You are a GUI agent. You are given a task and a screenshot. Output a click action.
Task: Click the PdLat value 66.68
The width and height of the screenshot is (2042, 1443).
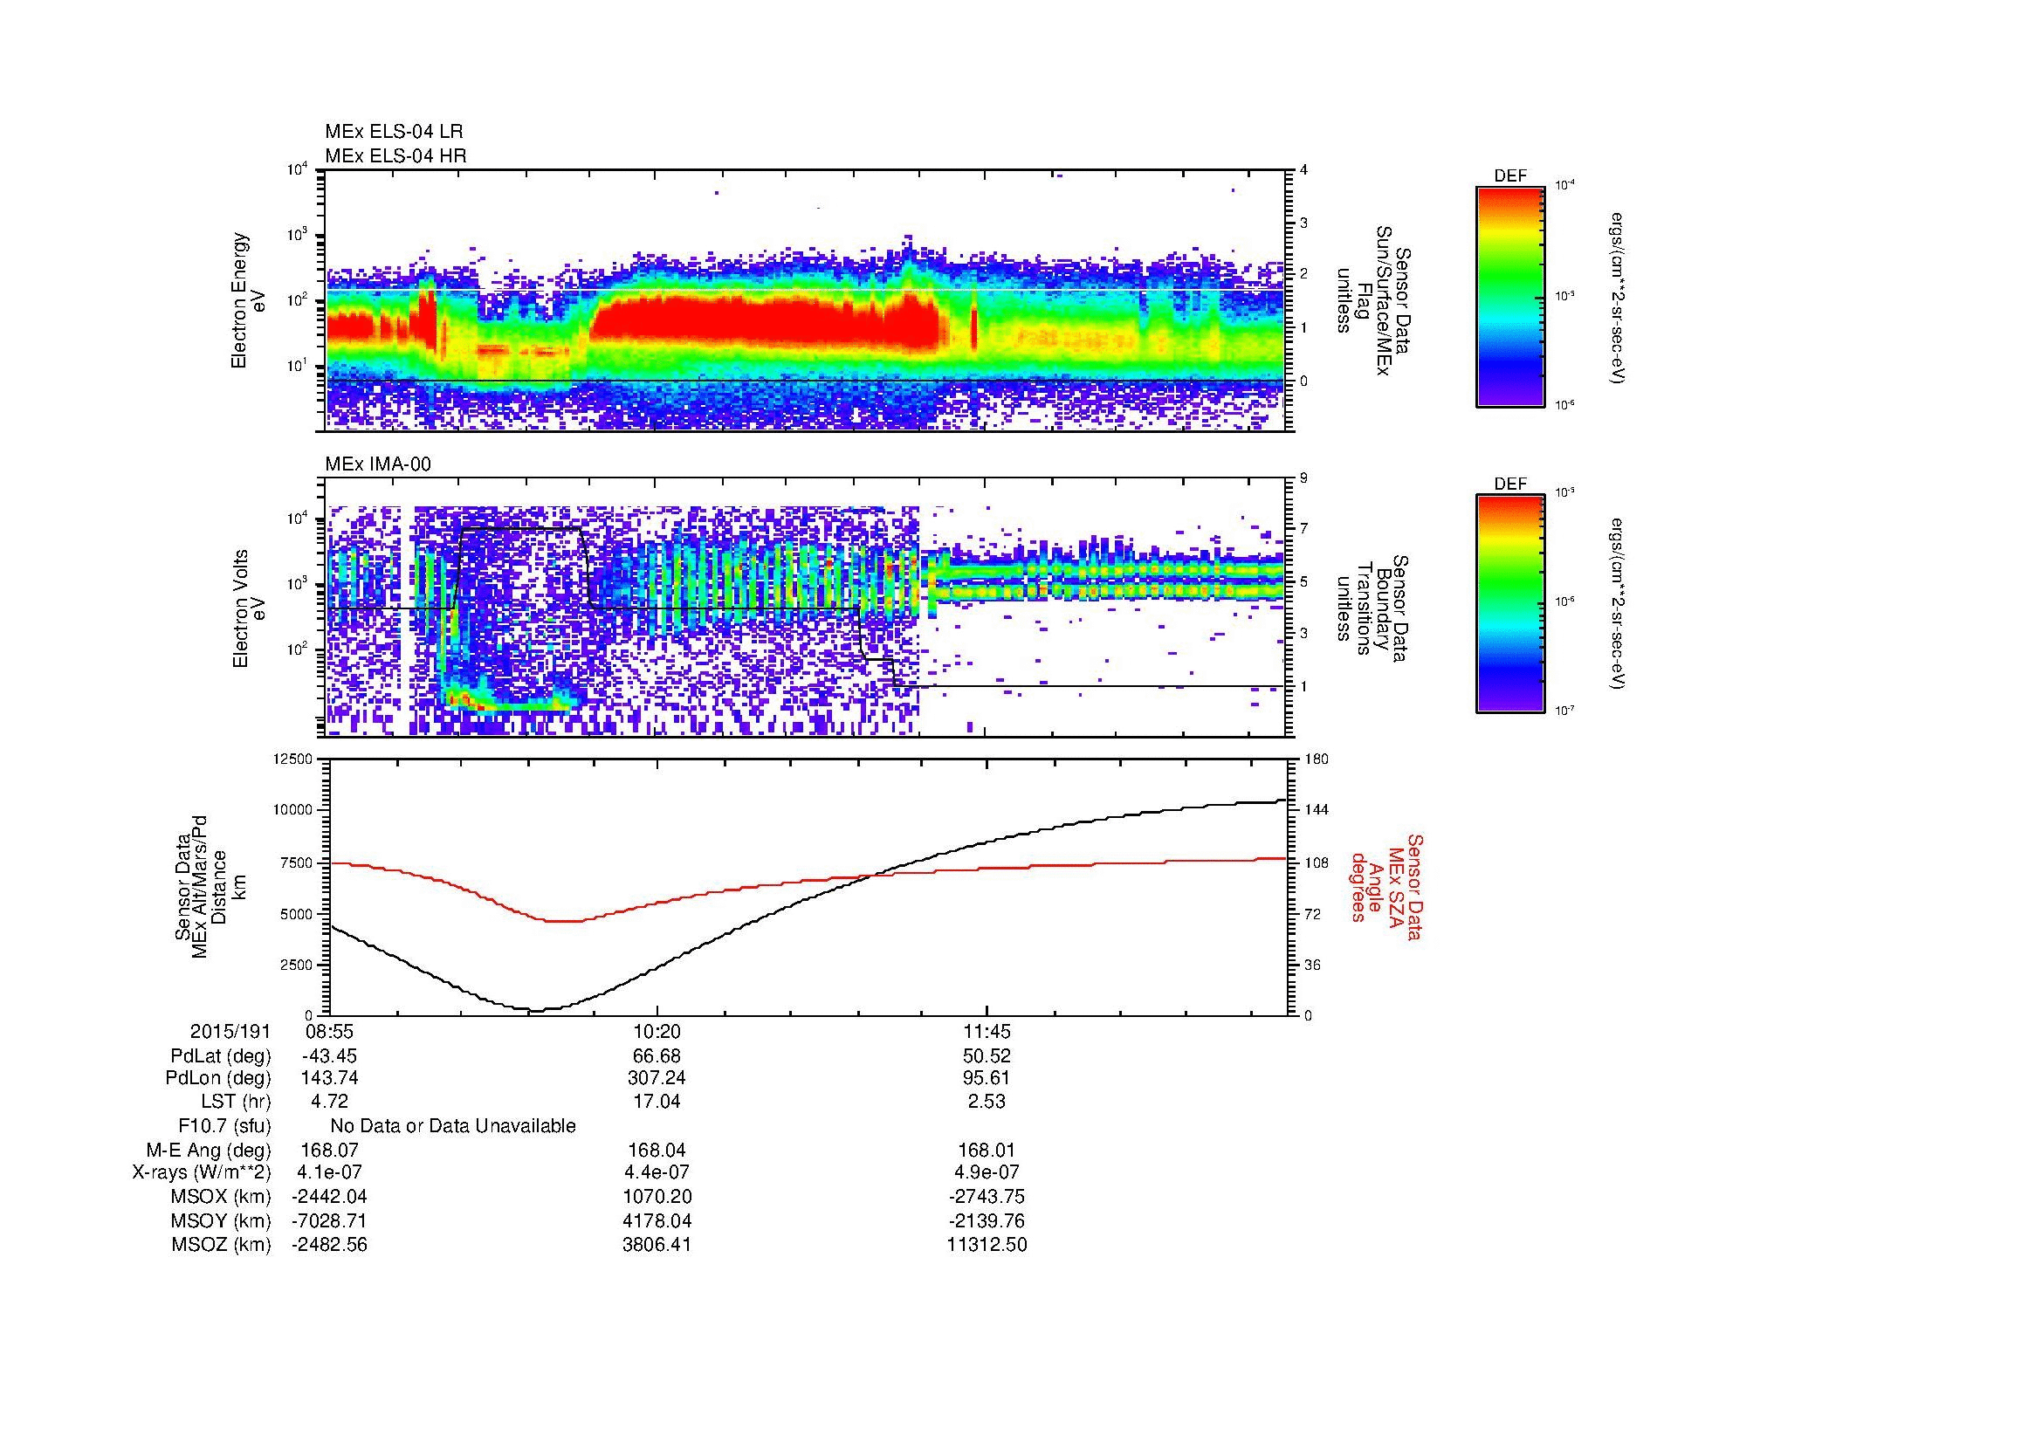coord(657,1056)
